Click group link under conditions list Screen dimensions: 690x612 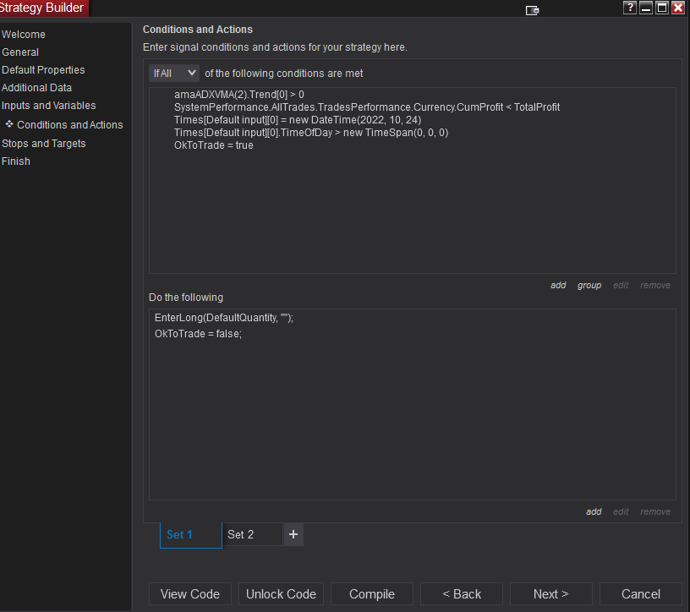pyautogui.click(x=589, y=285)
